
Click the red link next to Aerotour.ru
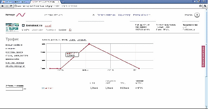pyautogui.click(x=48, y=26)
